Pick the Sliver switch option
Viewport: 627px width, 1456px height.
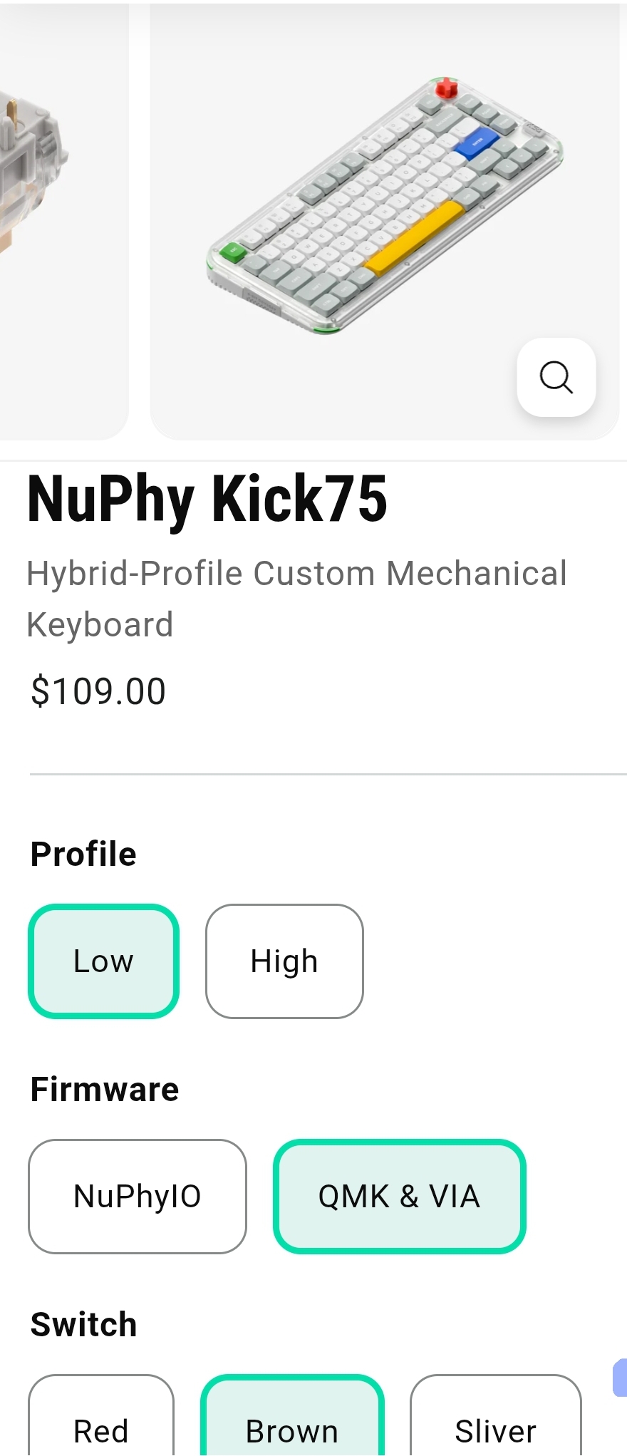(x=496, y=1418)
